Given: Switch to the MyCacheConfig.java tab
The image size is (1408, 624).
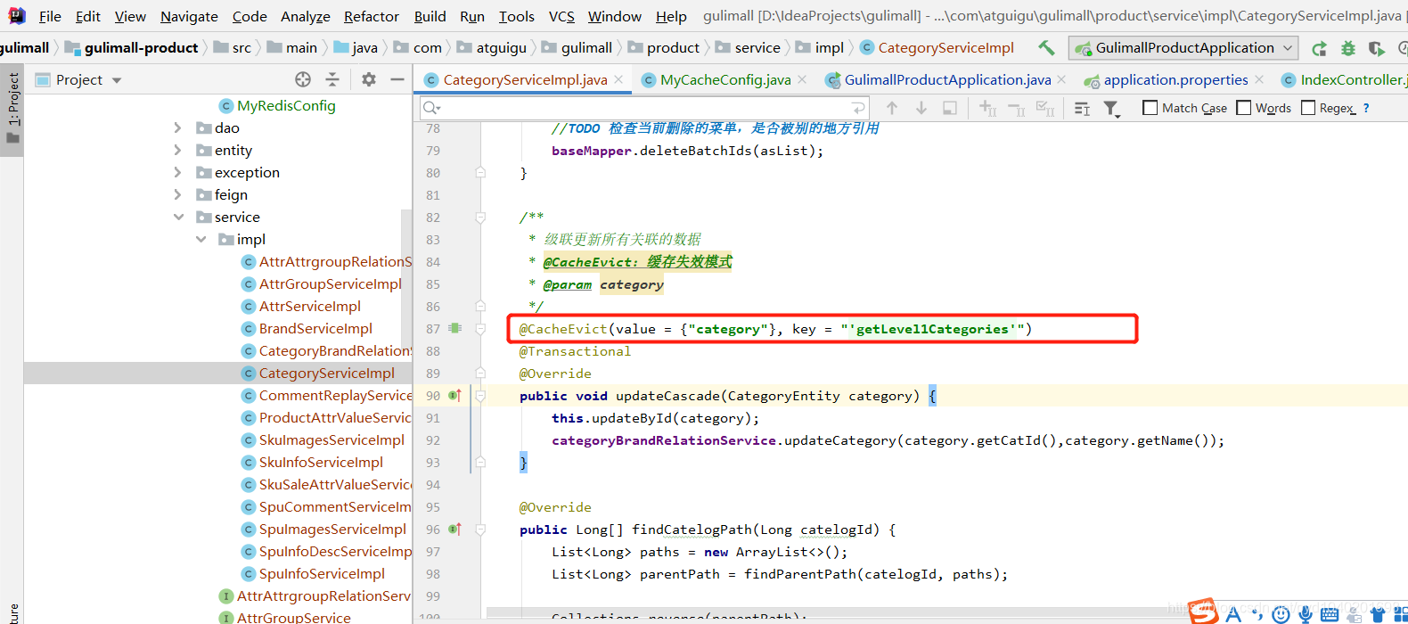Looking at the screenshot, I should [x=725, y=79].
